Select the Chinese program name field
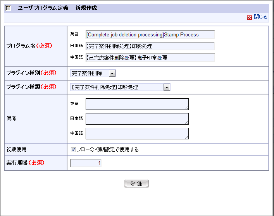Viewport: 274px width, 216px height. pos(150,58)
